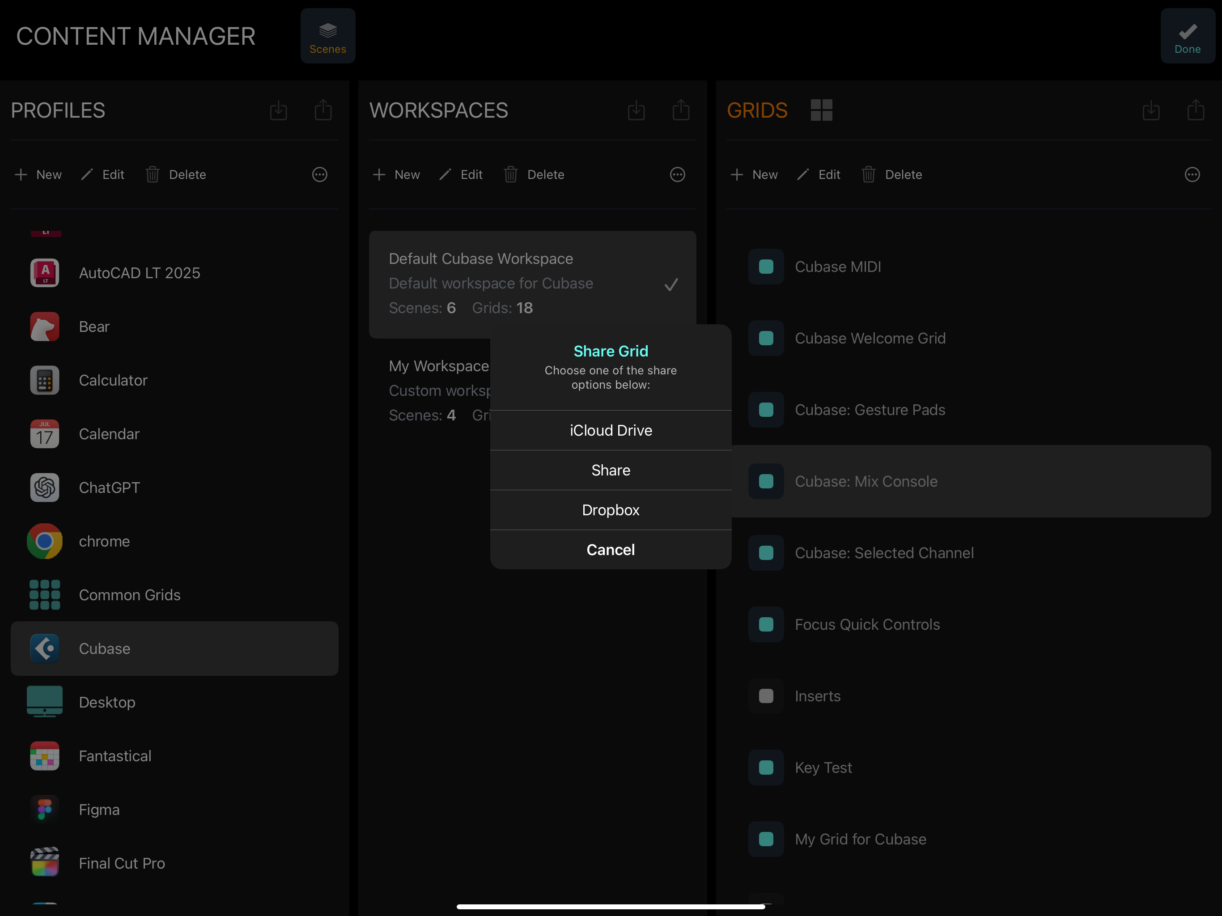Toggle the Inserts grid color indicator
This screenshot has height=916, width=1222.
point(766,696)
